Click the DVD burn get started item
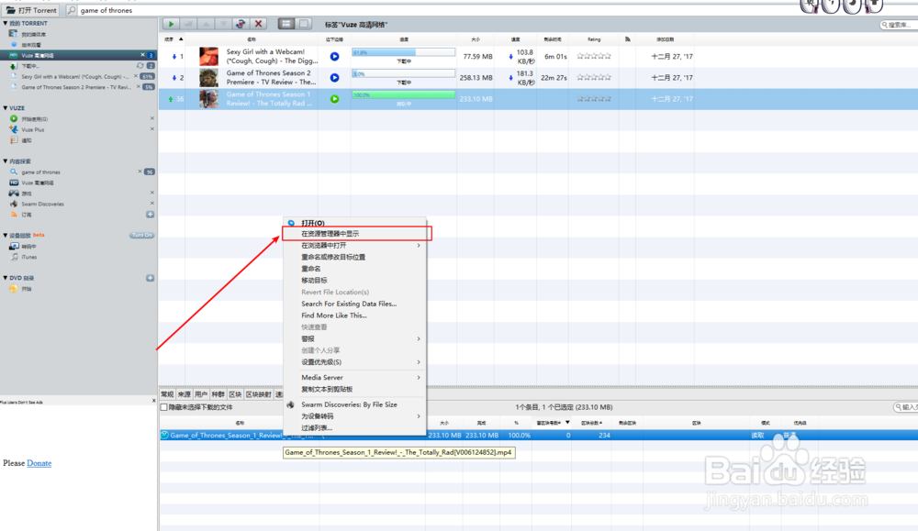Screen dimensions: 918x531 click(x=27, y=289)
